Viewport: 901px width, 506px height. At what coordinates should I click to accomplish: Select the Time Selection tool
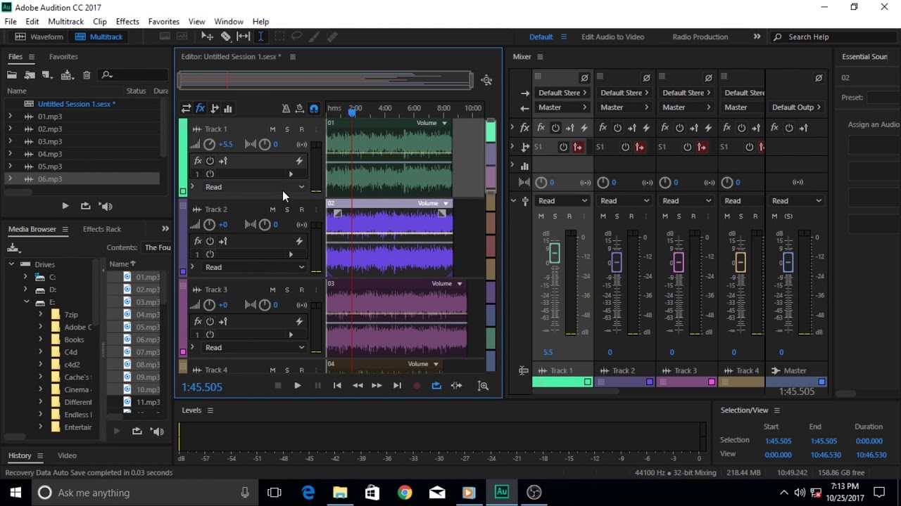(260, 37)
